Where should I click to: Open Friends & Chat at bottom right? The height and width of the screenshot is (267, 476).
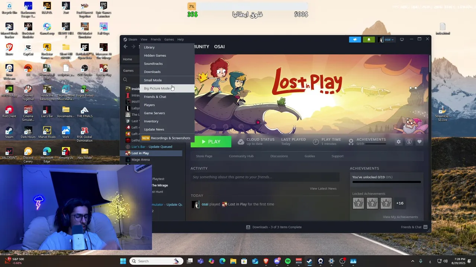414,227
